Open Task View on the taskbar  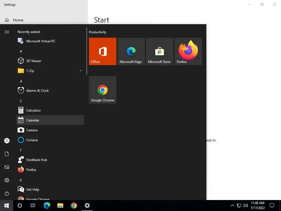tap(33, 206)
